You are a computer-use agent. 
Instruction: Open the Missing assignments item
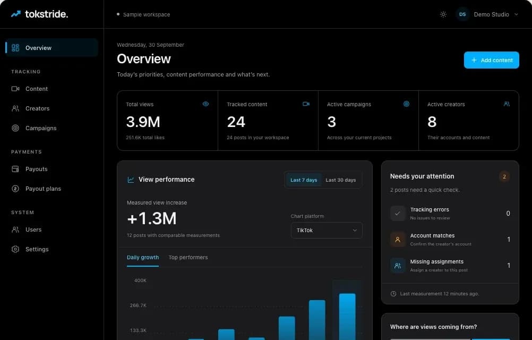click(450, 266)
